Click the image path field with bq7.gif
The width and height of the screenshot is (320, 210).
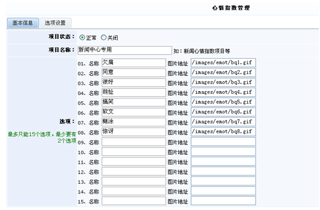coord(223,122)
